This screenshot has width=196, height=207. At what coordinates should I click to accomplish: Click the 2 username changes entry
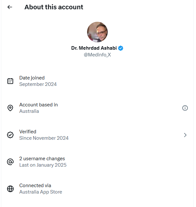[42, 158]
